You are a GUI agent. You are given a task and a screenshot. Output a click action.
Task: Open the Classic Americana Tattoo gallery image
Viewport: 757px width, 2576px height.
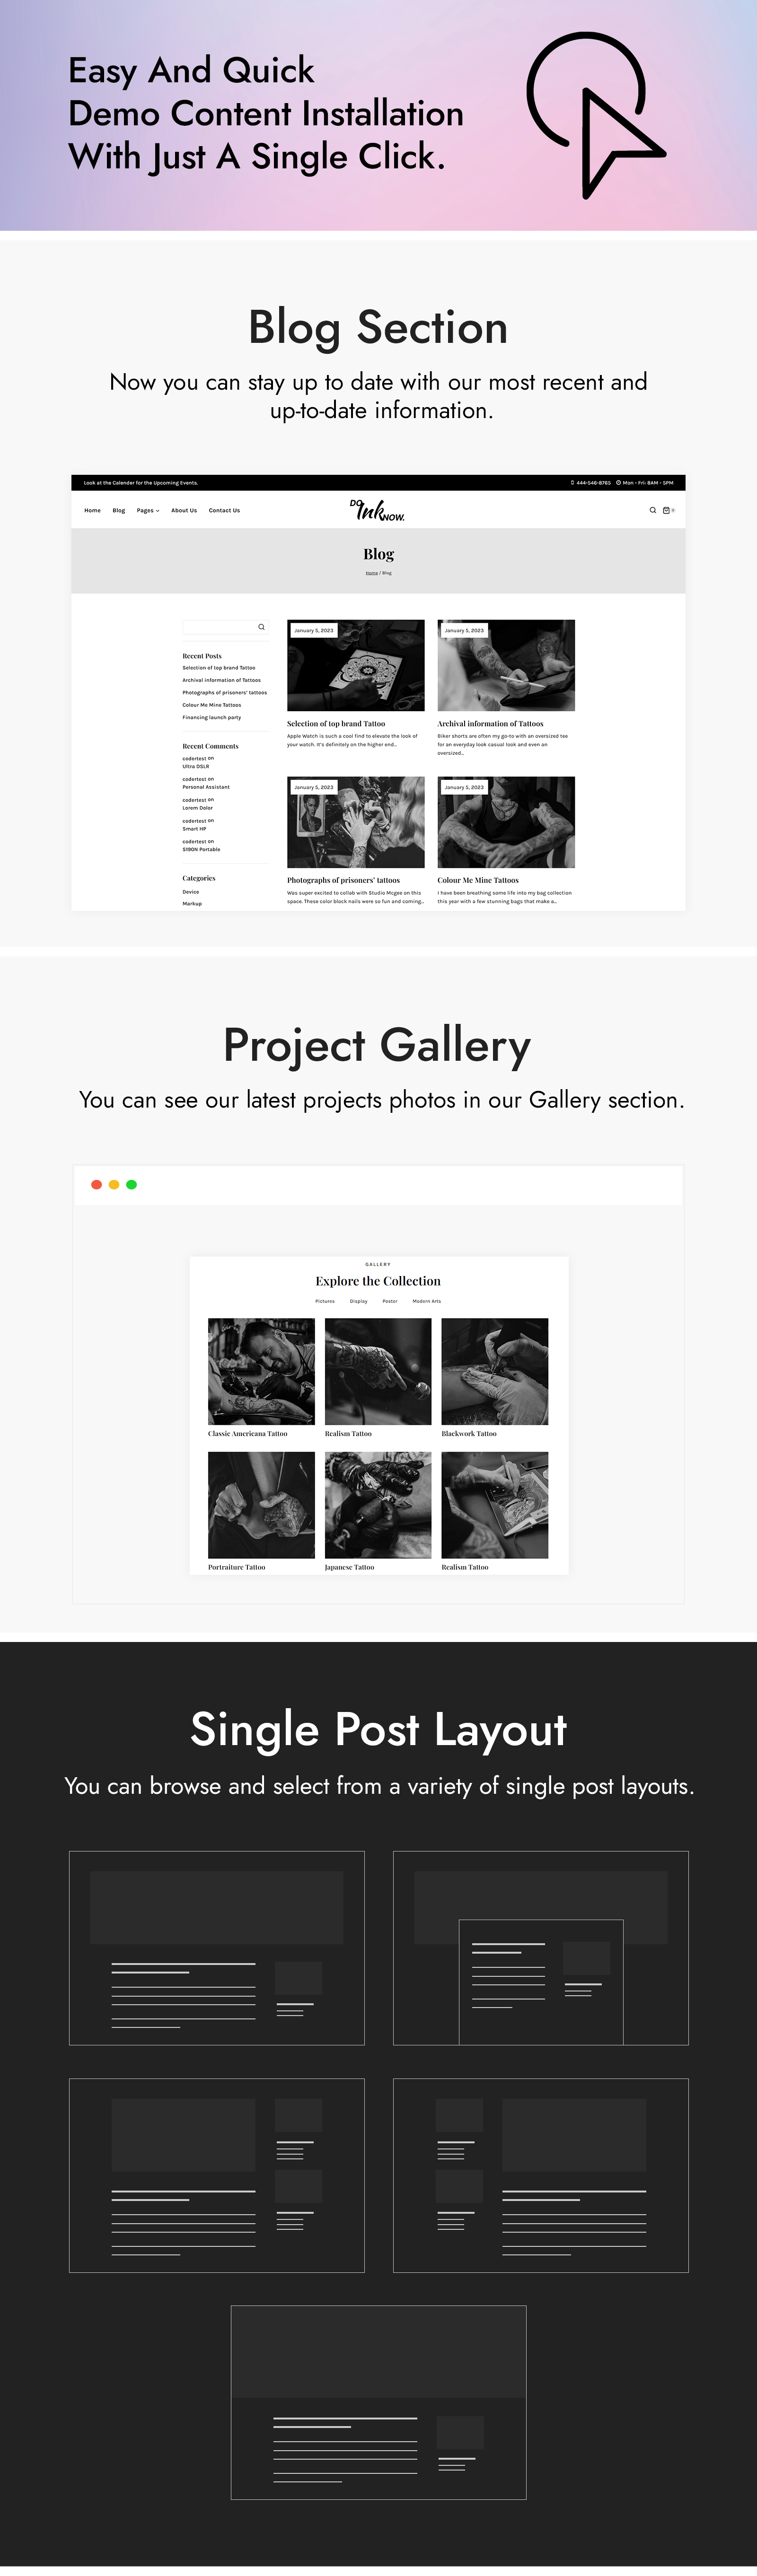coord(261,1371)
